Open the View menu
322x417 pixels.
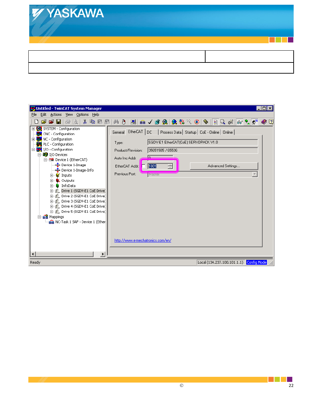coord(69,115)
